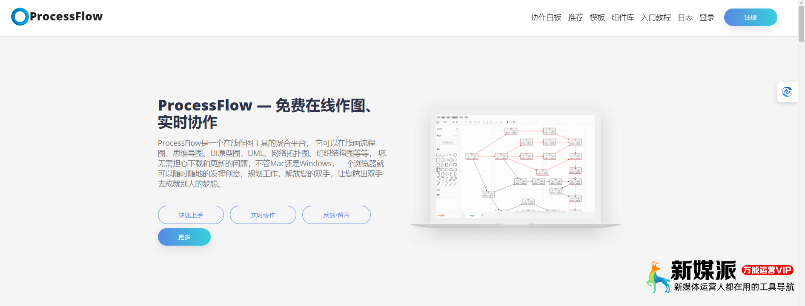Click the blue 更多 button
Image resolution: width=805 pixels, height=306 pixels.
pos(184,237)
